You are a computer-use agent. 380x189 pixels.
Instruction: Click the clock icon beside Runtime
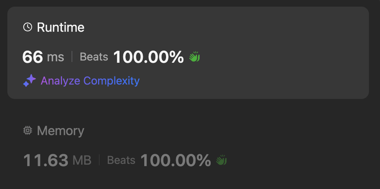[x=27, y=27]
